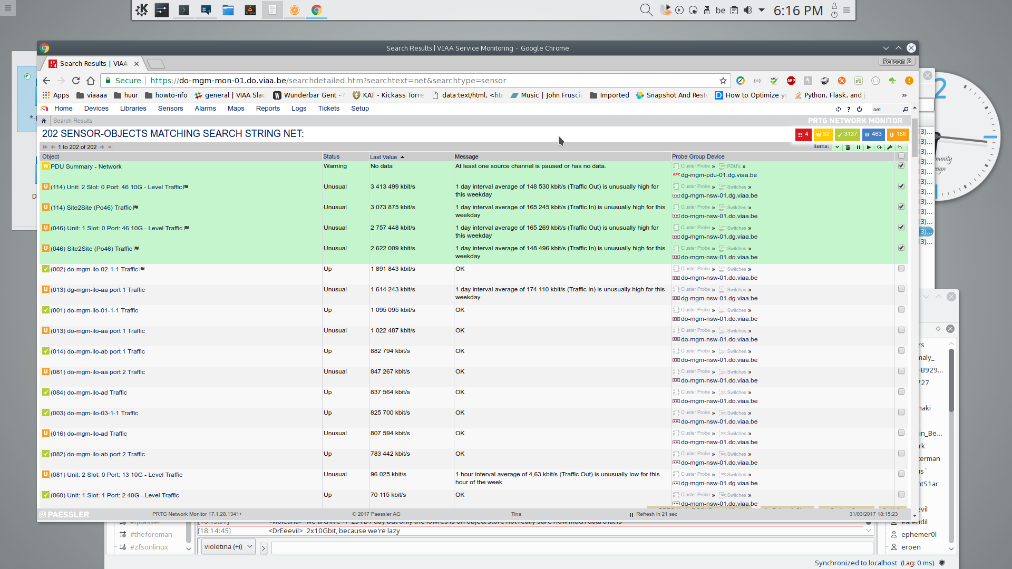Bookmark this page with the star icon
The width and height of the screenshot is (1012, 569).
[723, 81]
